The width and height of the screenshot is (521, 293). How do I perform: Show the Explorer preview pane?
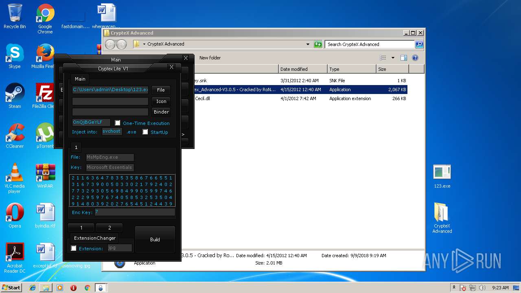click(x=403, y=58)
